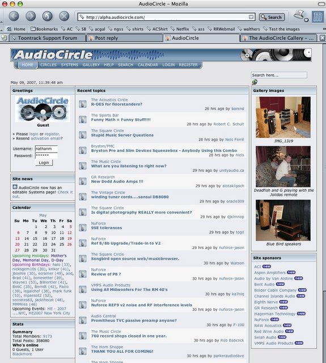This screenshot has height=363, width=326.
Task: Stop page loading with the X button
Action: pos(64,16)
